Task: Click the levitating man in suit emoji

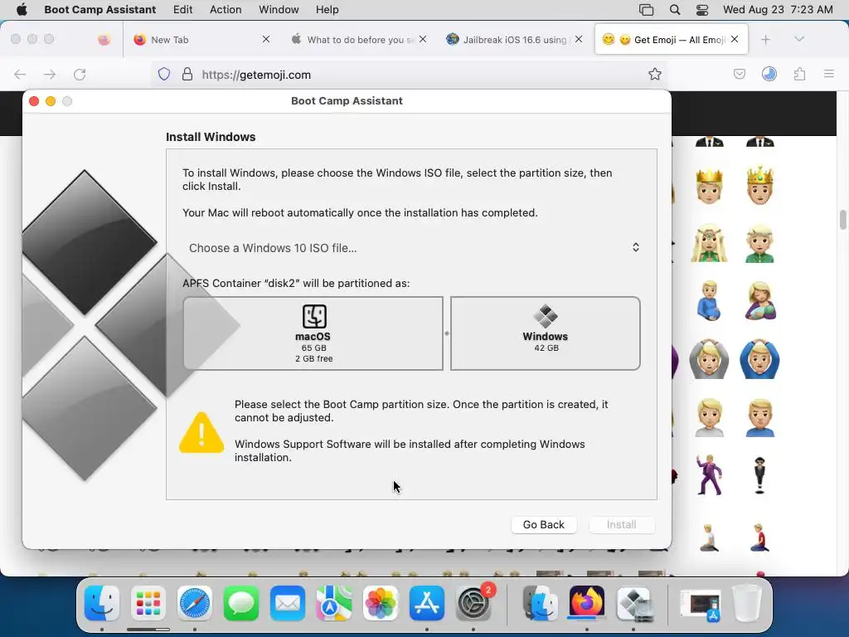Action: pyautogui.click(x=759, y=475)
